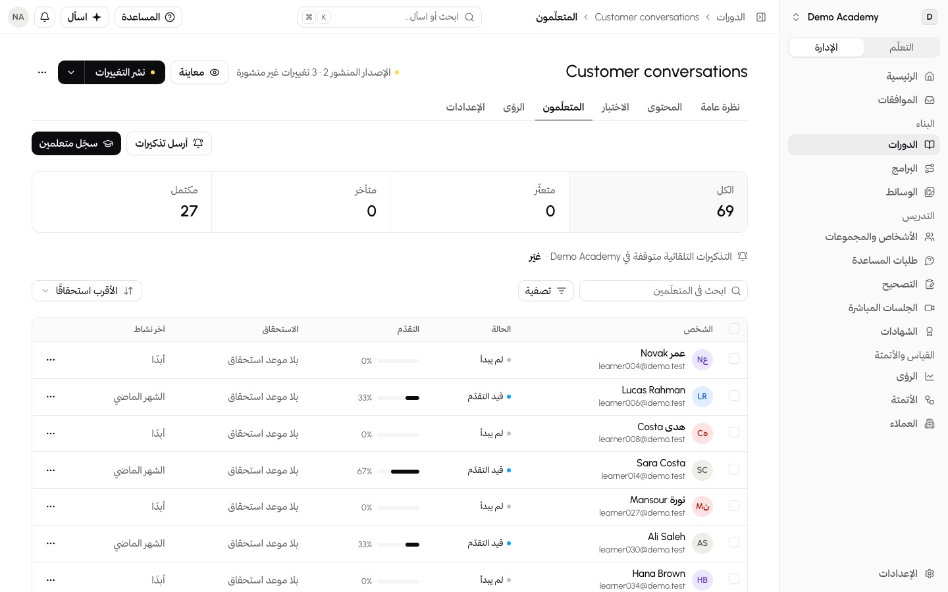Click the معاينة preview button
948x592 pixels.
coord(199,72)
